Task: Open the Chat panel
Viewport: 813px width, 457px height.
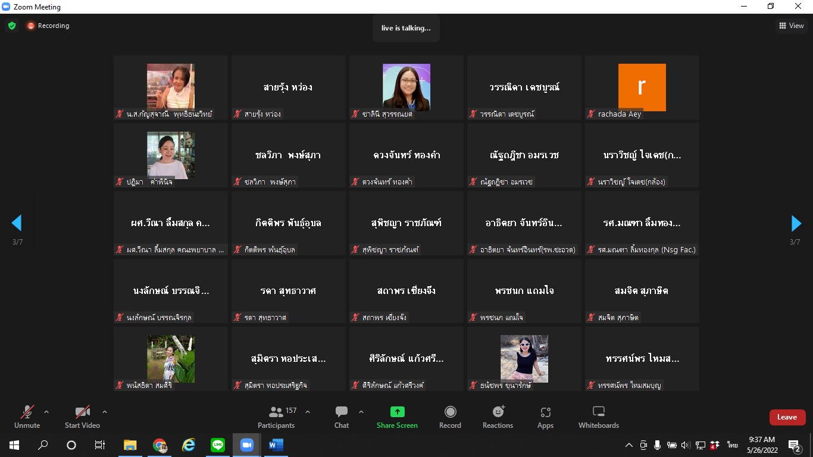Action: coord(342,412)
